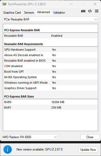The width and height of the screenshot is (101, 156).
Task: Click the blue info icon
Action: click(8, 149)
